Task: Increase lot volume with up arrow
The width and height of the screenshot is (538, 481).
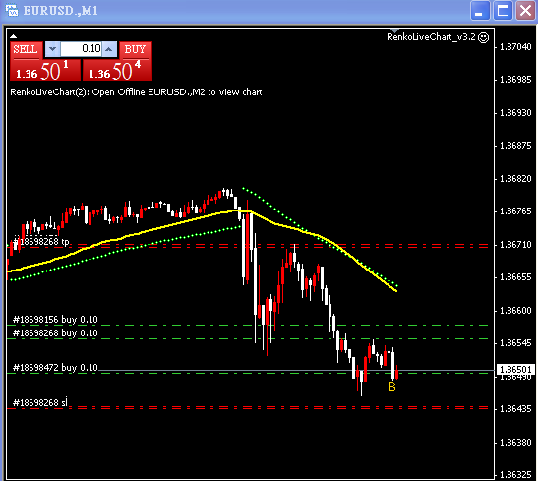Action: click(109, 49)
